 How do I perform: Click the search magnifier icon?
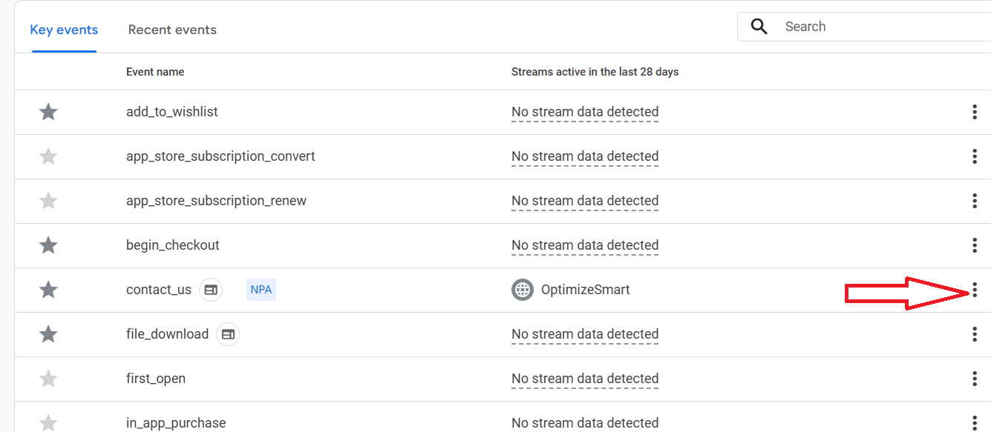(759, 27)
